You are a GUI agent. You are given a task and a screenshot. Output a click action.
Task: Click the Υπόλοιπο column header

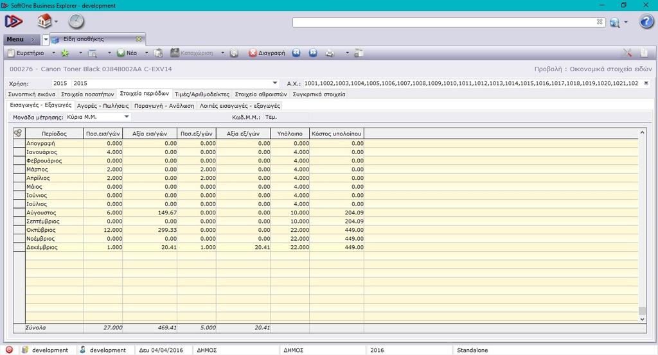coord(290,134)
